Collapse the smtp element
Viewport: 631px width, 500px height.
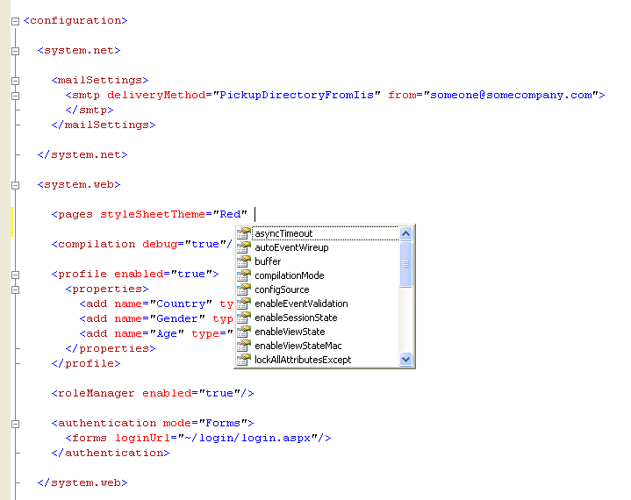pyautogui.click(x=15, y=96)
